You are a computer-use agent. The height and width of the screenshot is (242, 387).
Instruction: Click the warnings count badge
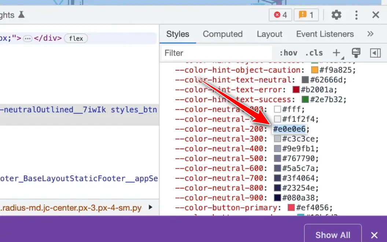click(x=306, y=15)
